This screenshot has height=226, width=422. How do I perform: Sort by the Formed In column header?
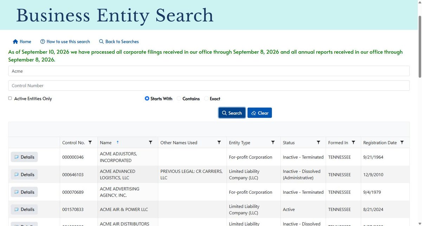[338, 143]
